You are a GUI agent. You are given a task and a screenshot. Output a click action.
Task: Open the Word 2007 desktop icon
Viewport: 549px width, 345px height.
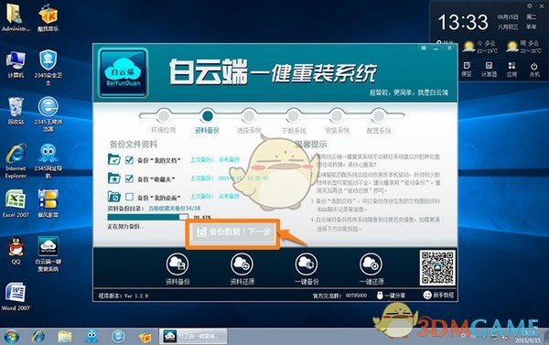click(x=16, y=296)
